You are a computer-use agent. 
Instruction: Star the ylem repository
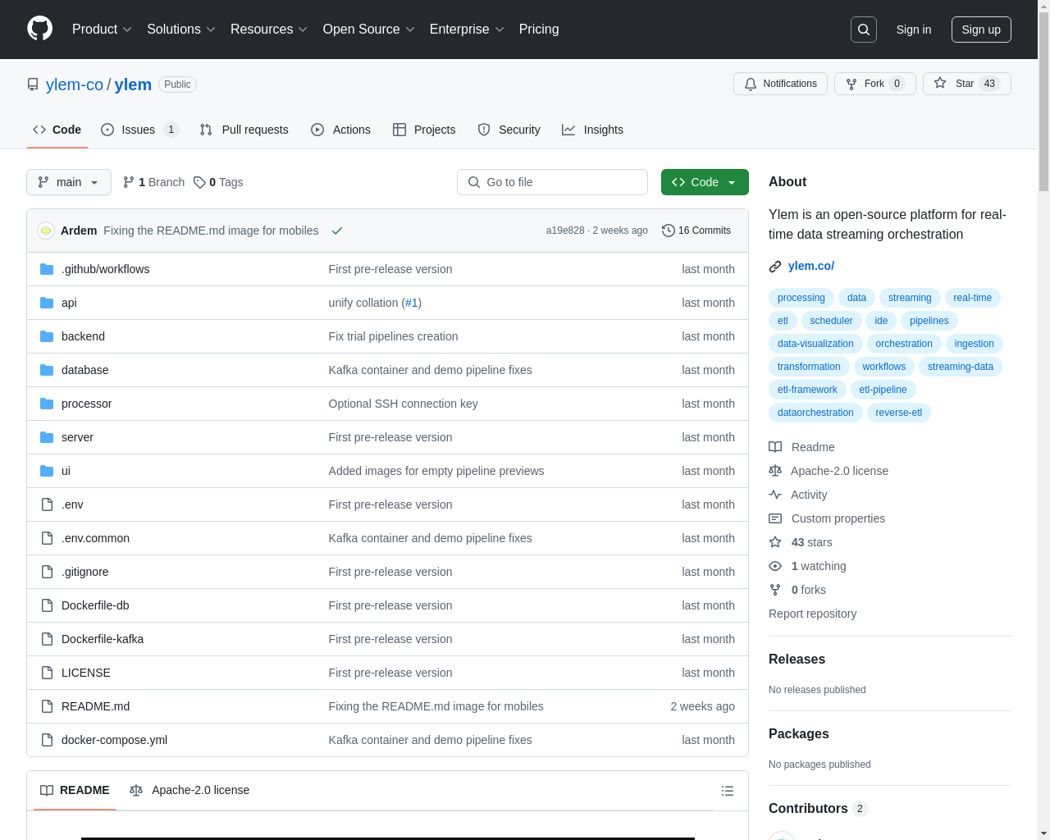pyautogui.click(x=966, y=84)
